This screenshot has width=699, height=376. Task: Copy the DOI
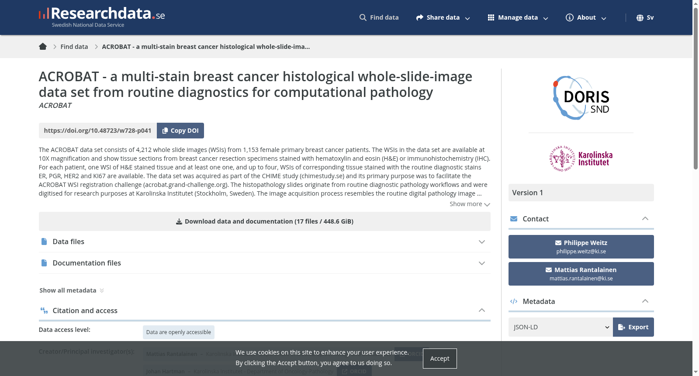pos(180,131)
